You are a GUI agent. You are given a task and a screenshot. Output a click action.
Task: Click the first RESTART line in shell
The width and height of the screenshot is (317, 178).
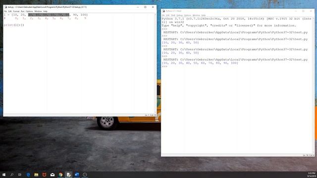pyautogui.click(x=236, y=32)
